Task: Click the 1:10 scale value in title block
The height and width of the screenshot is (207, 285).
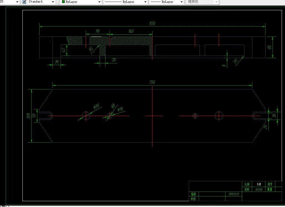Action: (259, 184)
